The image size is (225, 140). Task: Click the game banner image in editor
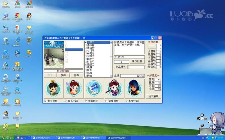click(x=54, y=44)
